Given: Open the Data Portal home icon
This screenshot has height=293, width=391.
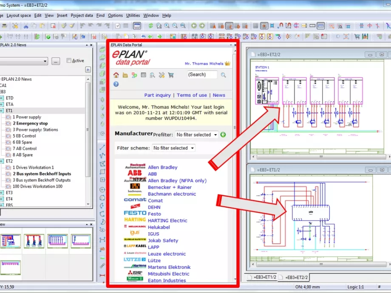Looking at the screenshot, I should 116,75.
